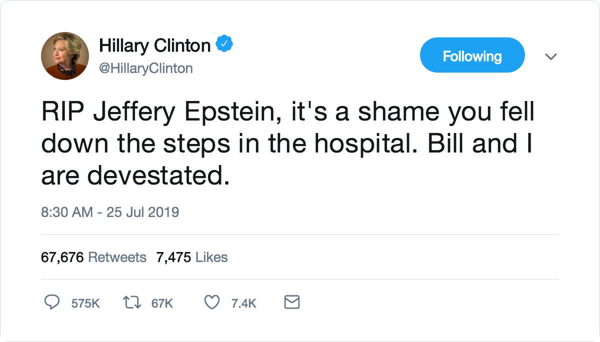The height and width of the screenshot is (342, 600).
Task: Click the words 'are devestated.'
Action: coord(135,175)
